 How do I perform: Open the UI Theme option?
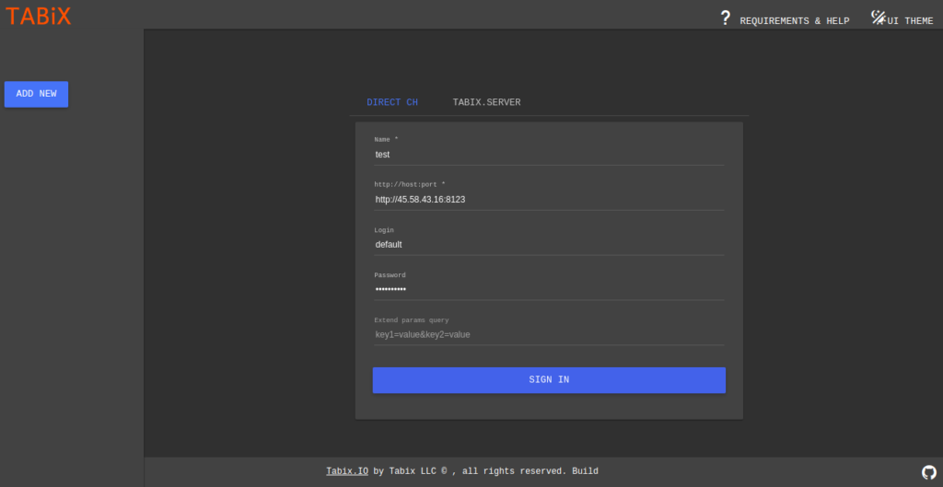[910, 21]
